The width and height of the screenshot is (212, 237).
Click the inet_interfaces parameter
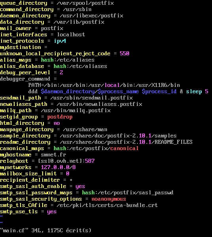point(24,35)
